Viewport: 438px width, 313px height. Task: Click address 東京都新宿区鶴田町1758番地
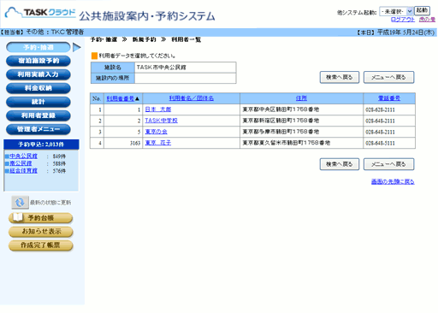coord(281,121)
